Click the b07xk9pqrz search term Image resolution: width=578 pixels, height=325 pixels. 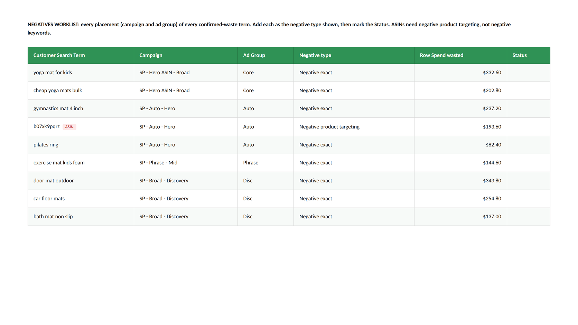point(47,126)
